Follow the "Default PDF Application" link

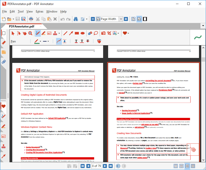(x=57, y=118)
